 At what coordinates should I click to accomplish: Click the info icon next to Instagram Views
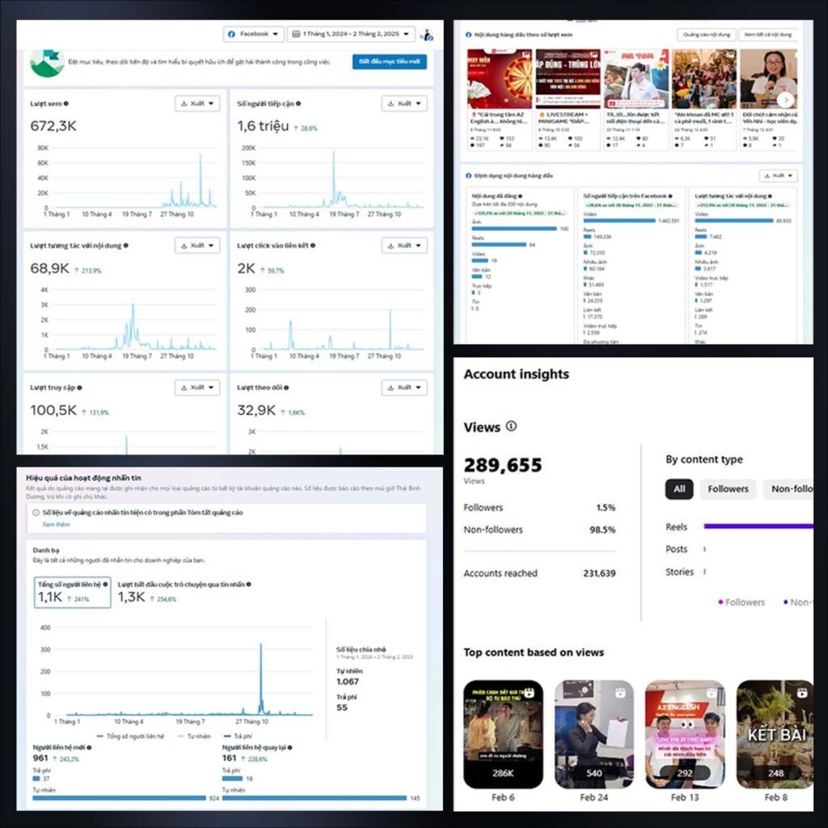point(511,426)
